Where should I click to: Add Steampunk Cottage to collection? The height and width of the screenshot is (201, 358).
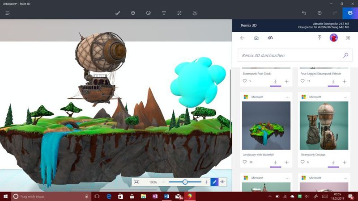344,162
